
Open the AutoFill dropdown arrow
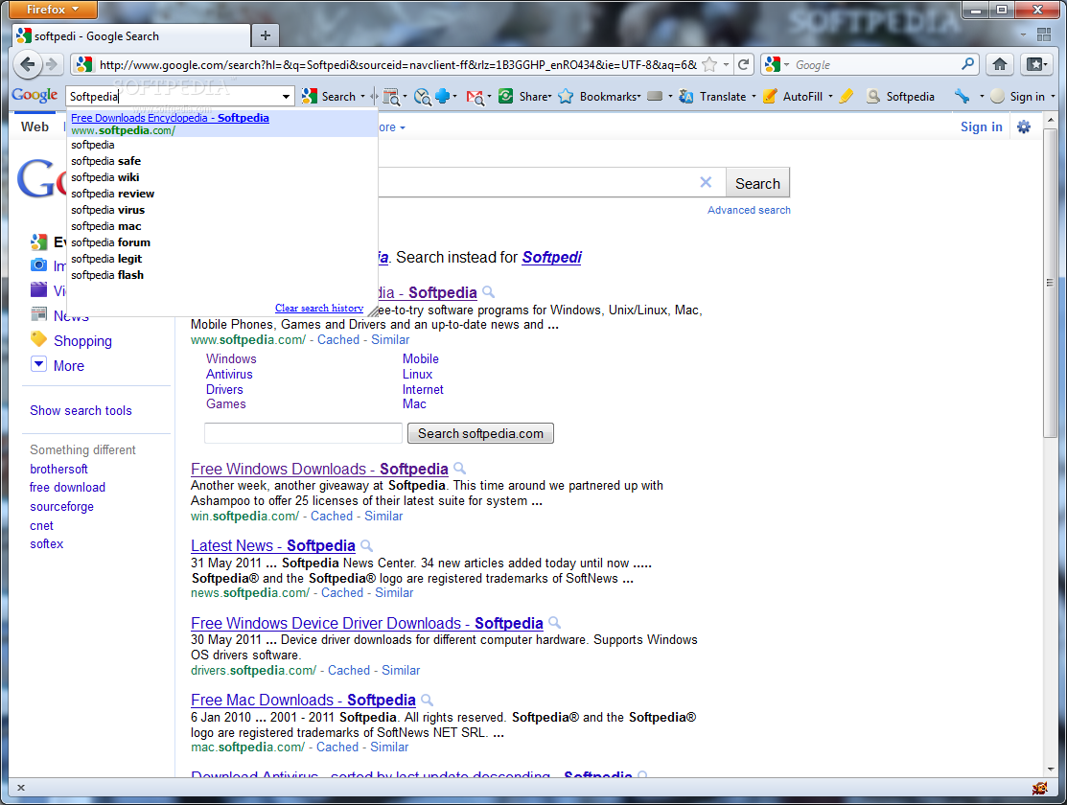tap(830, 97)
